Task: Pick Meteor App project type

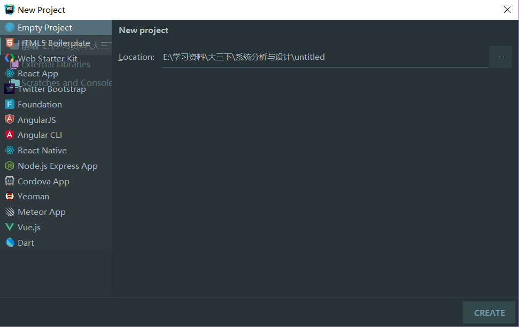Action: click(56, 212)
